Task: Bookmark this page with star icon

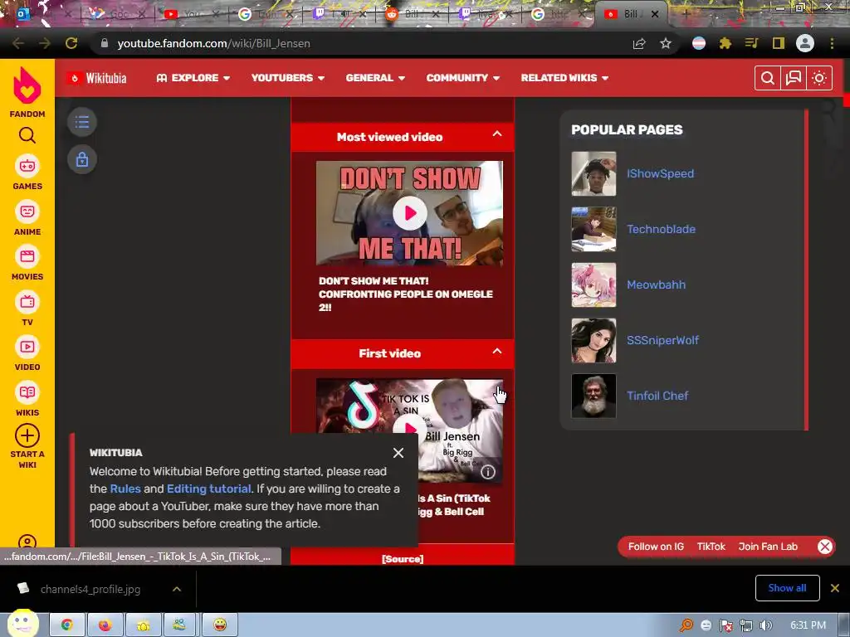Action: pyautogui.click(x=666, y=43)
